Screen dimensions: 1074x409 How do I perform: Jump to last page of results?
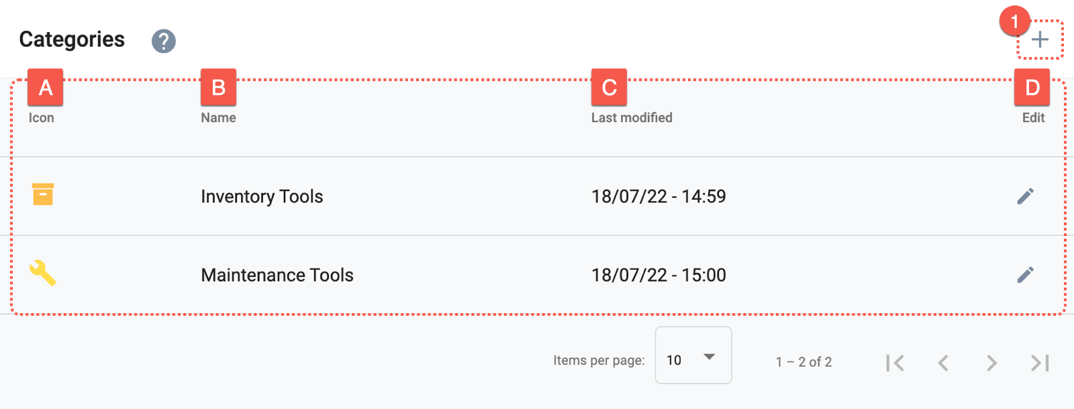[1040, 363]
